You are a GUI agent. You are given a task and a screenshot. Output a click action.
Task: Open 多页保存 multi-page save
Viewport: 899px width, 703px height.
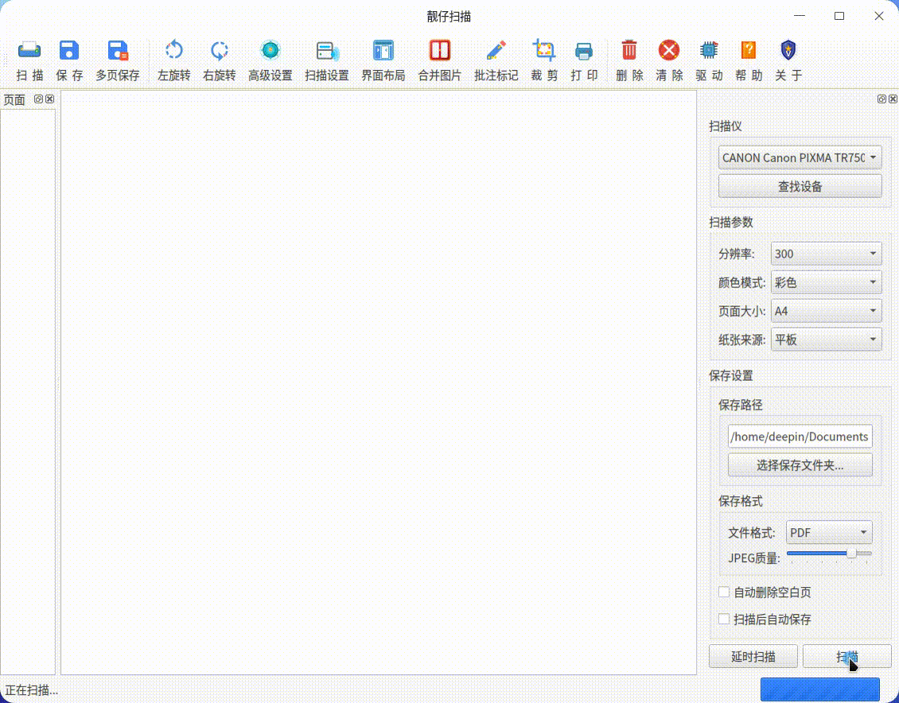(x=118, y=60)
